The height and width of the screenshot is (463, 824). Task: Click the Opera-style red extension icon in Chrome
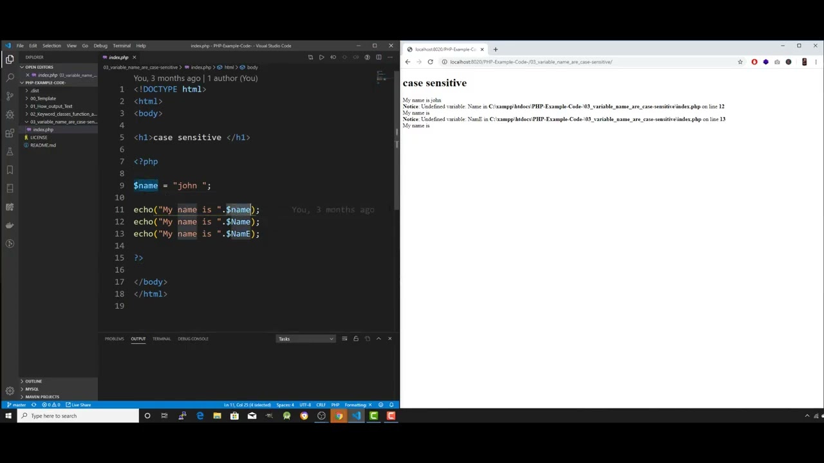click(754, 62)
